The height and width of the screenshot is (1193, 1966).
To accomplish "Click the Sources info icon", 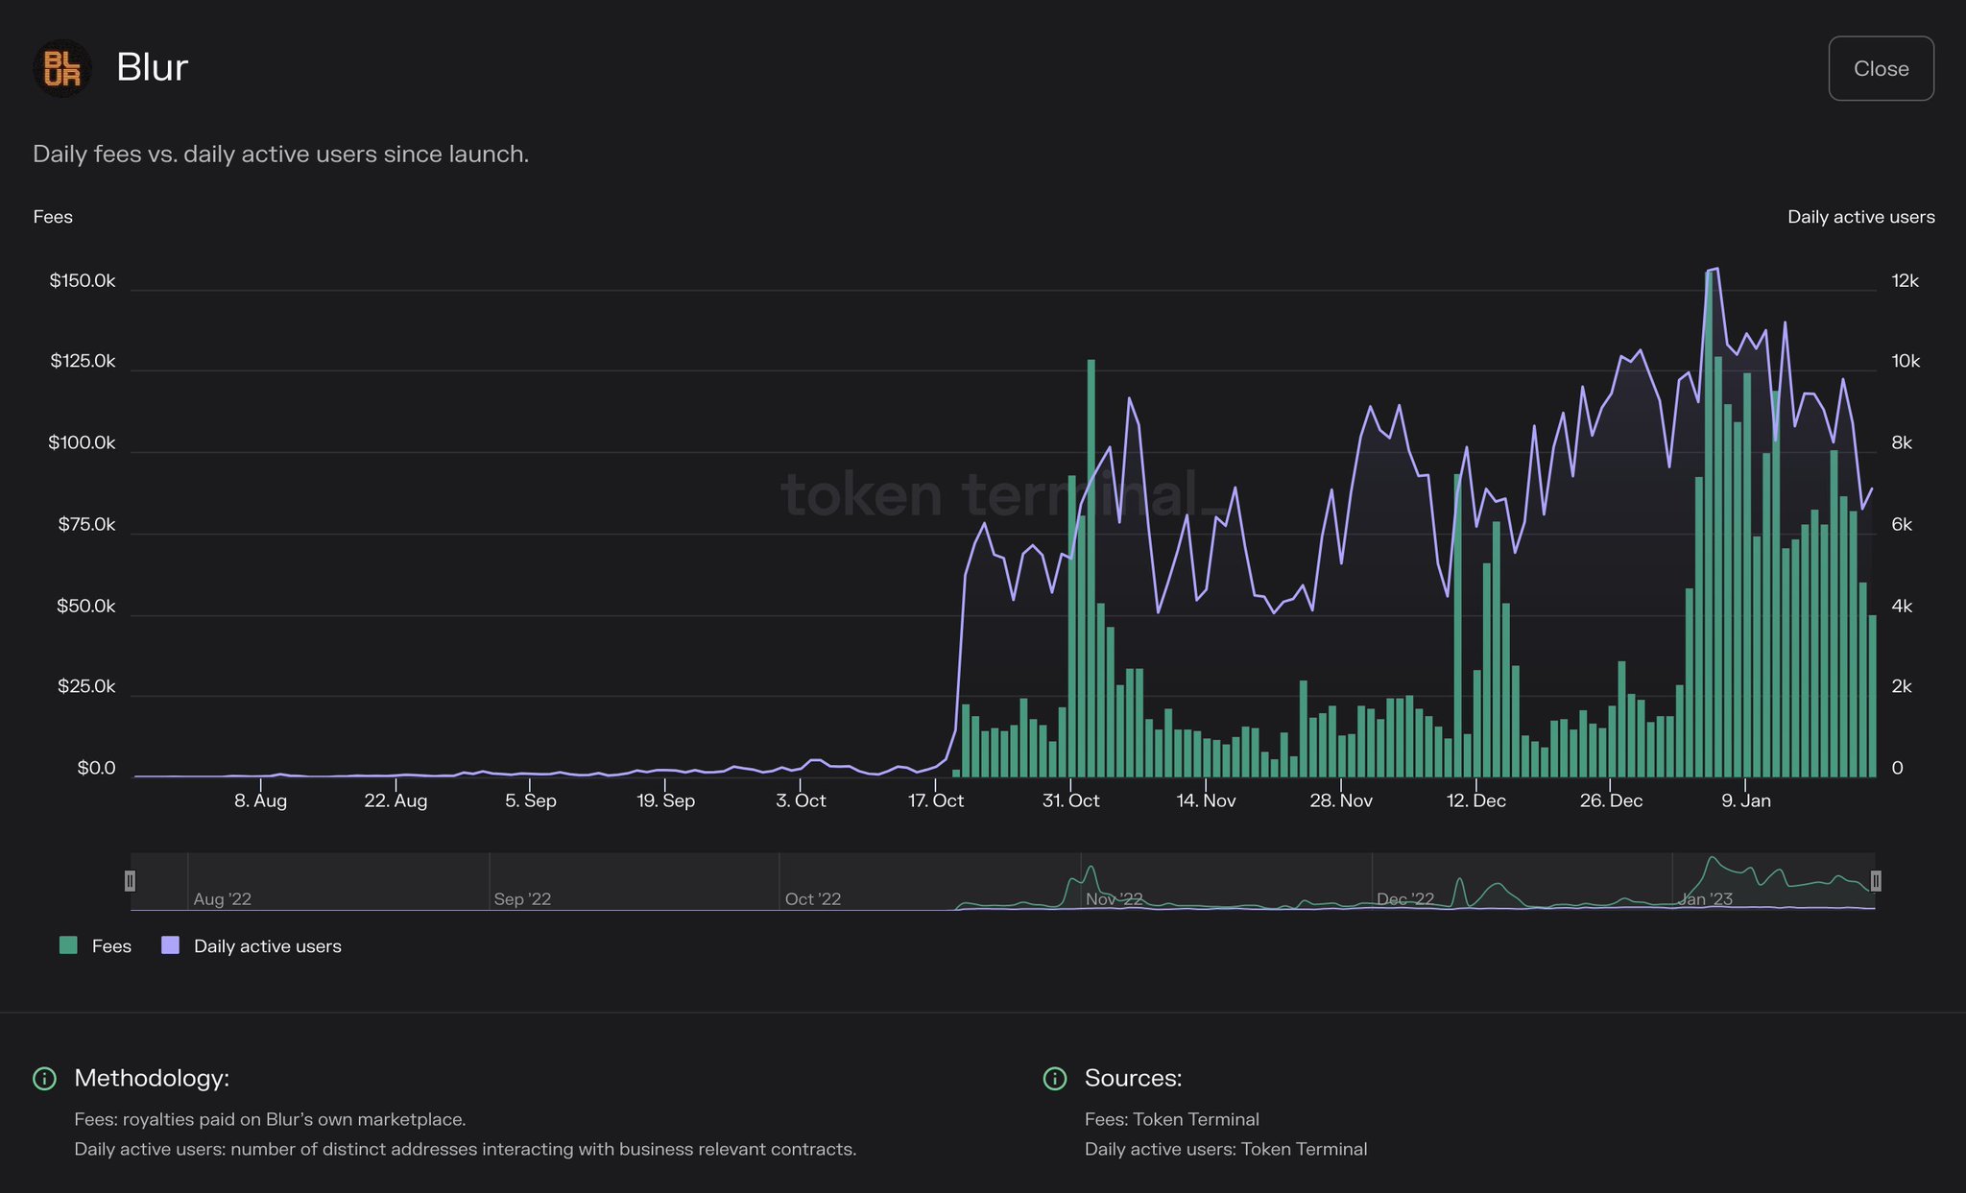I will 1056,1079.
